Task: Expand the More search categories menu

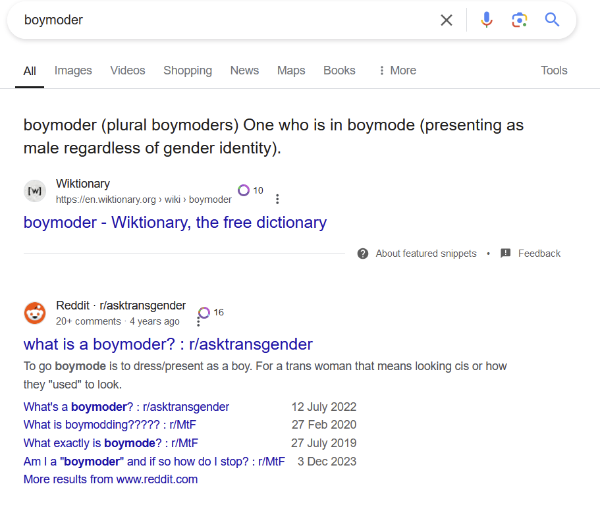Action: point(397,70)
